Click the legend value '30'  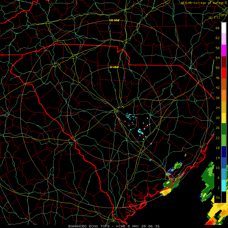click(x=218, y=118)
